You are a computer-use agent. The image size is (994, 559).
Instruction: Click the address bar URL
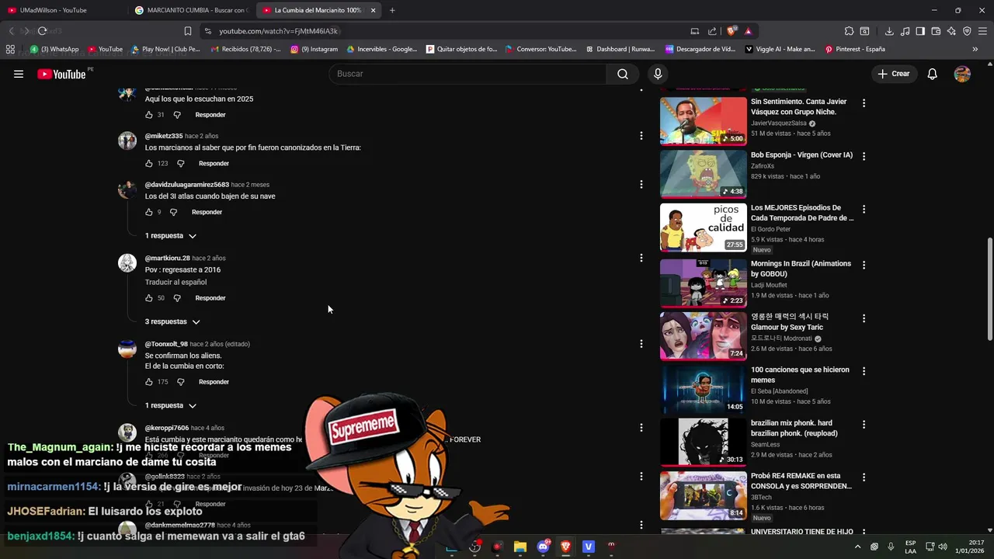point(278,31)
